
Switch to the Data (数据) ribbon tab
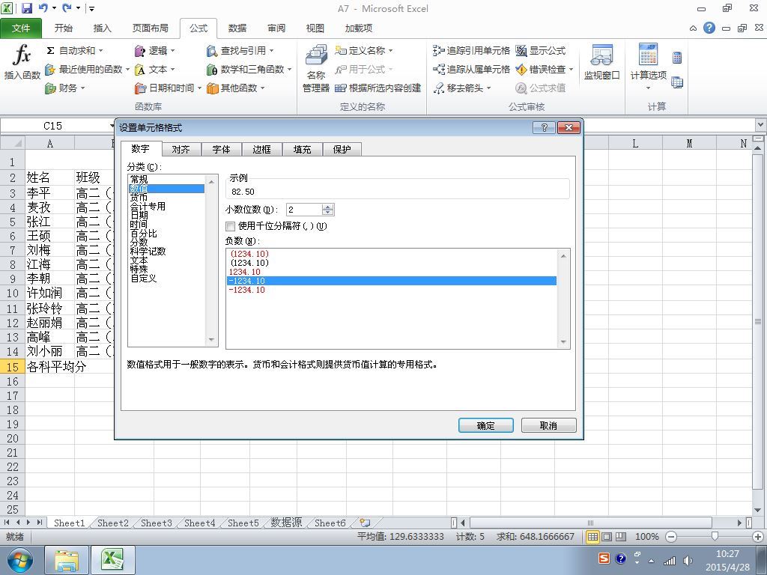[237, 28]
